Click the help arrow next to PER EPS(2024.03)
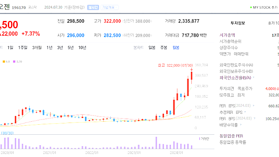279x157 pixels. click(x=254, y=106)
